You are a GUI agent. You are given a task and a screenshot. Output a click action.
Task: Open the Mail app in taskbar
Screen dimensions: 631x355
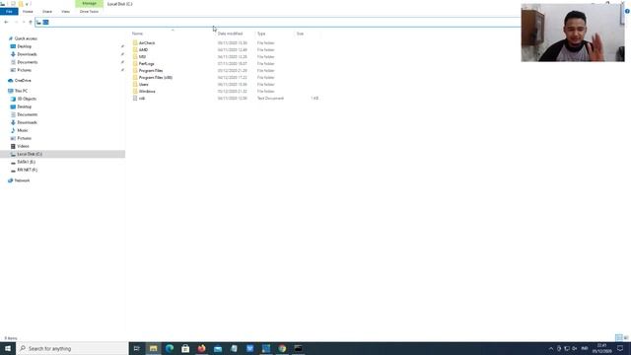218,348
